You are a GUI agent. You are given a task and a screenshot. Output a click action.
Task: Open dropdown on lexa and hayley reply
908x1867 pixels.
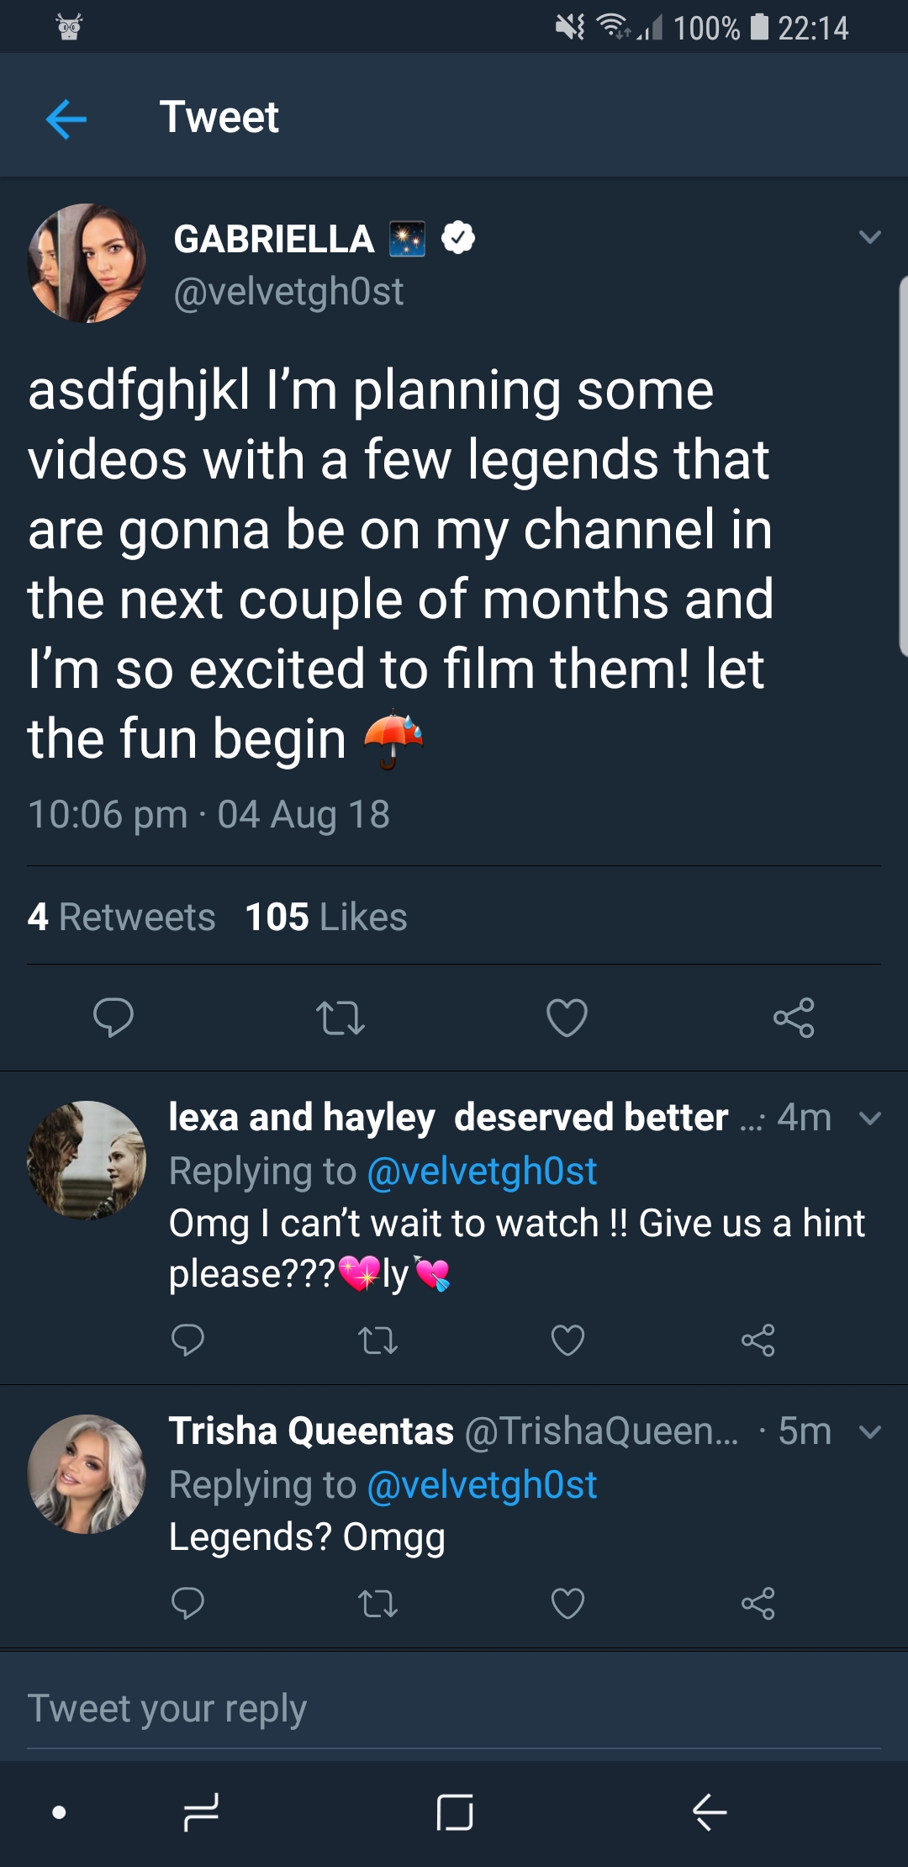(x=870, y=1119)
